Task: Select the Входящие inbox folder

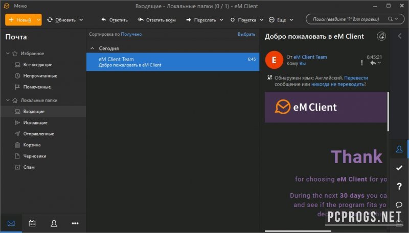Action: point(43,111)
